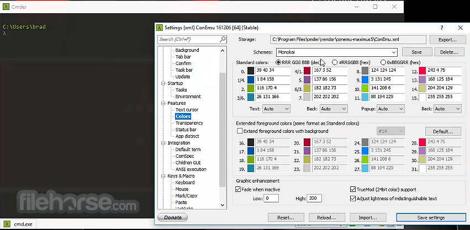
Task: Click the Storage path field
Action: 348,40
